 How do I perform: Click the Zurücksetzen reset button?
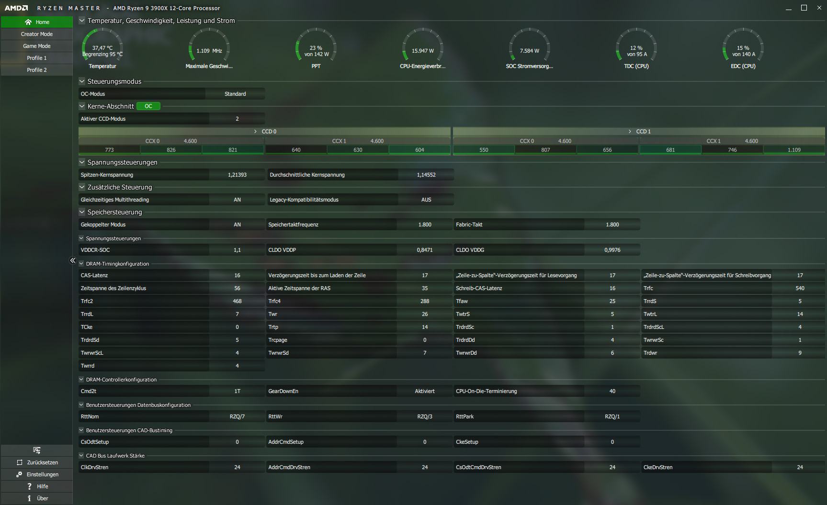37,462
